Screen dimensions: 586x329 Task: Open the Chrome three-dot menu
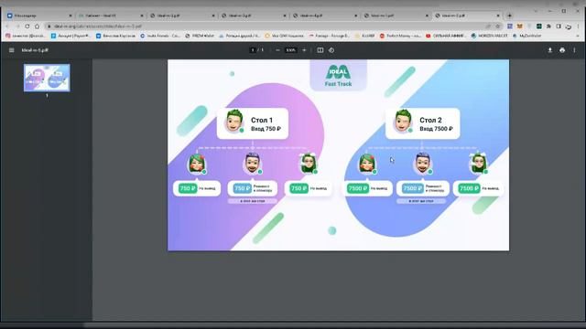[x=578, y=27]
